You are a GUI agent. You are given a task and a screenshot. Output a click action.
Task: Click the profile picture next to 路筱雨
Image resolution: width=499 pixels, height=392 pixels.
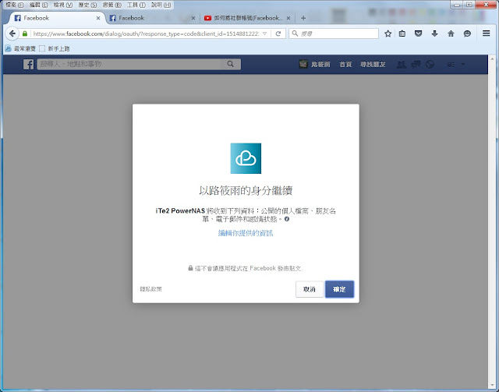point(303,64)
